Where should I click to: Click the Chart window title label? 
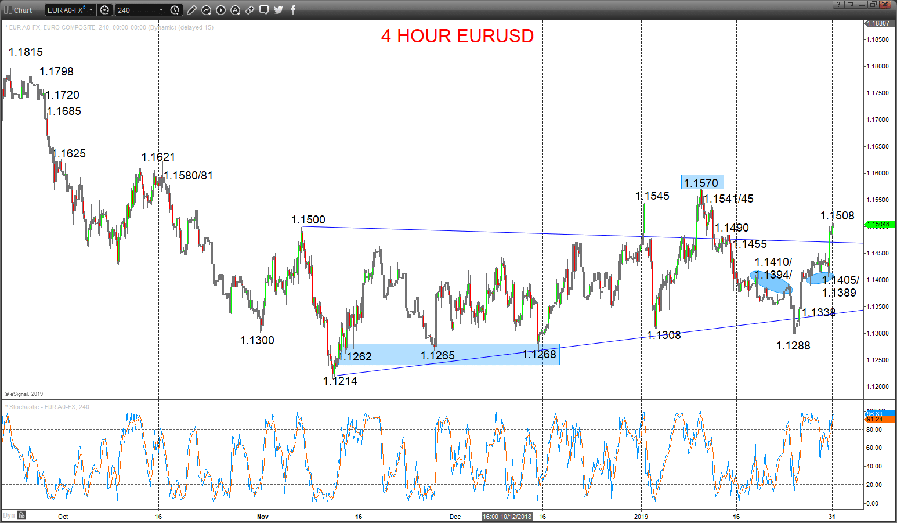(x=23, y=10)
